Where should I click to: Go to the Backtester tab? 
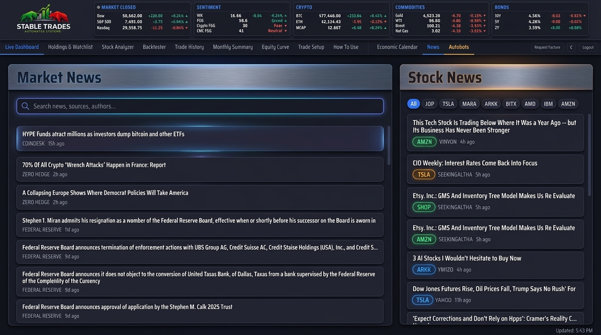(x=154, y=47)
